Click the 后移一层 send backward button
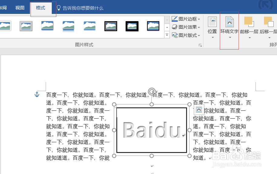Viewport: 277px width, 174px height. [x=268, y=25]
